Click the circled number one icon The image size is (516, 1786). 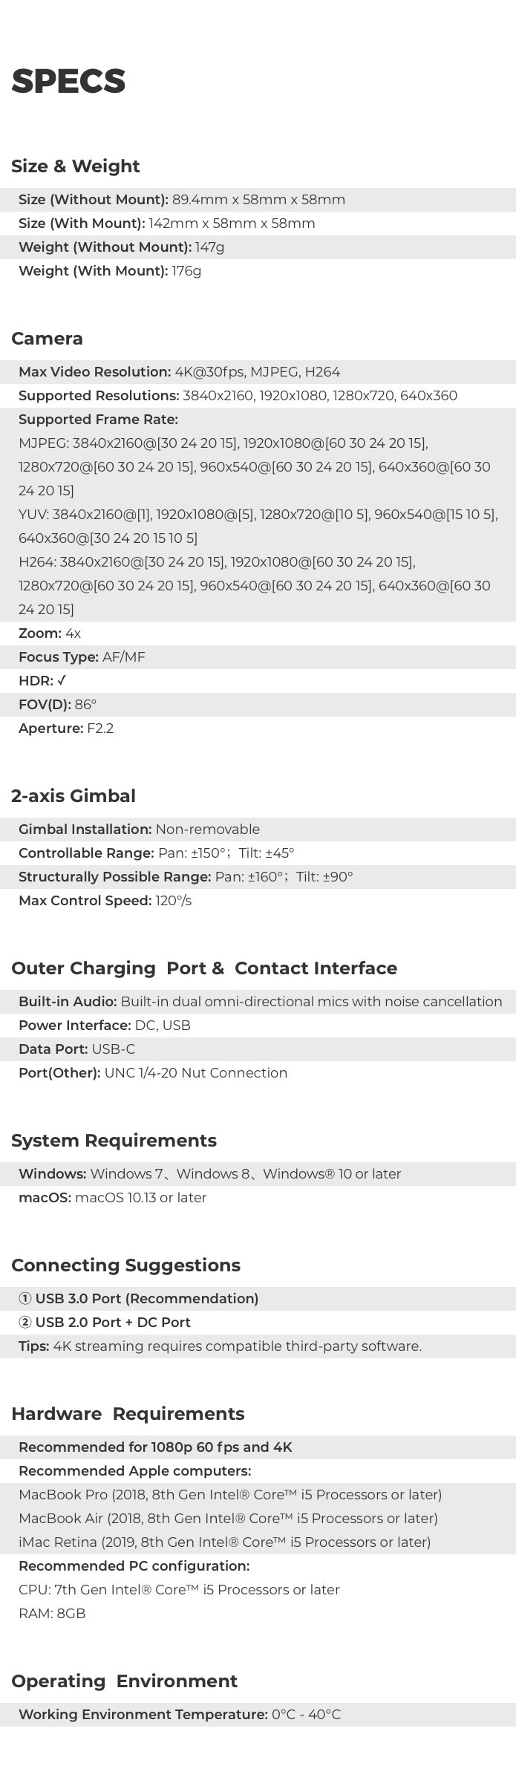25,1299
